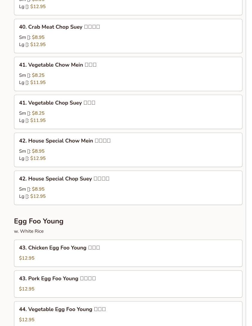Open House Special Chow Mein item
Viewport: 252px width, 326px height.
[65, 141]
